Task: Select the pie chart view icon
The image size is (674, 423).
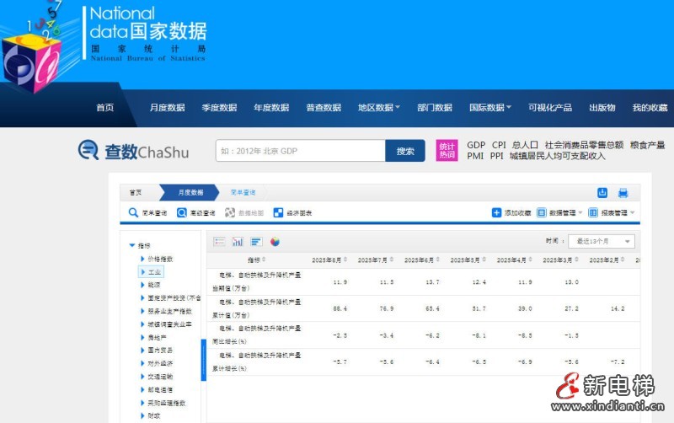Action: click(x=275, y=242)
